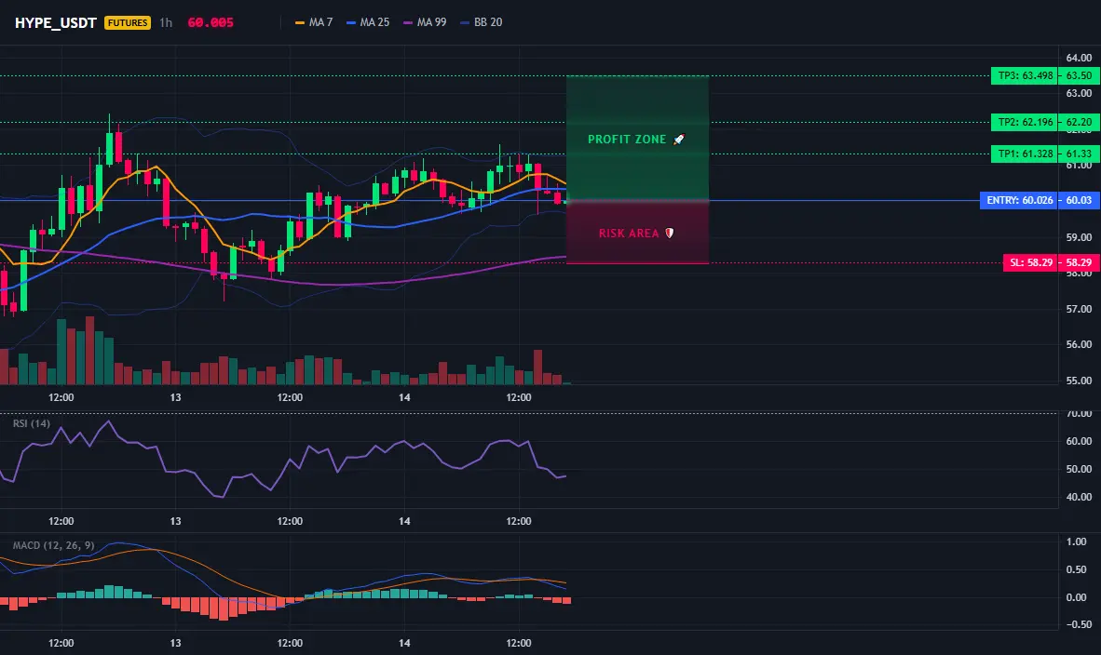The image size is (1101, 655).
Task: Click the ENTRY: 60.026 label
Action: click(1020, 201)
